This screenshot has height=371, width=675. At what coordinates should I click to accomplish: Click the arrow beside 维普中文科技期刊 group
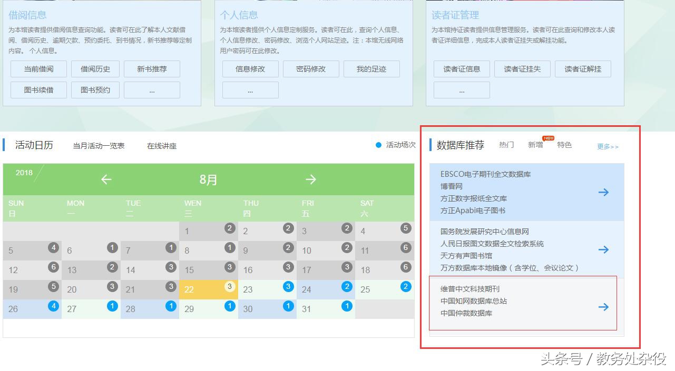click(603, 307)
